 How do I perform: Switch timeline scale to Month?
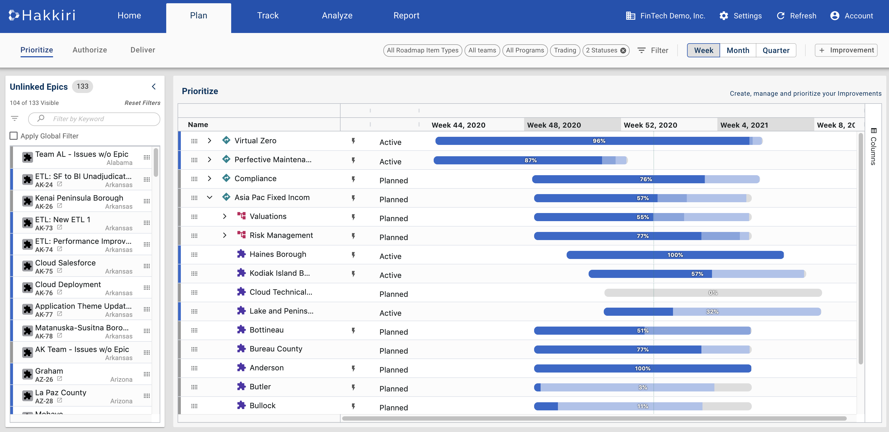(737, 50)
